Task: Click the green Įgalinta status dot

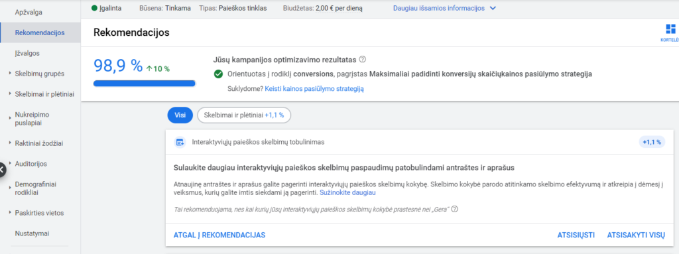Action: (x=94, y=8)
